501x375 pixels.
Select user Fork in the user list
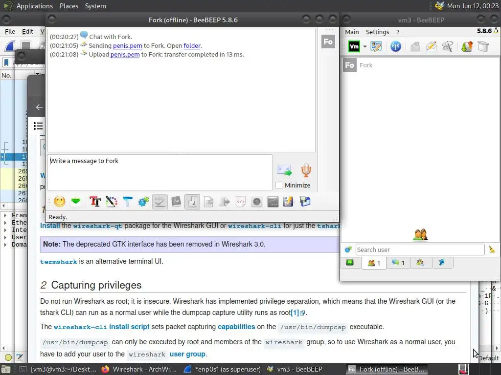point(420,65)
